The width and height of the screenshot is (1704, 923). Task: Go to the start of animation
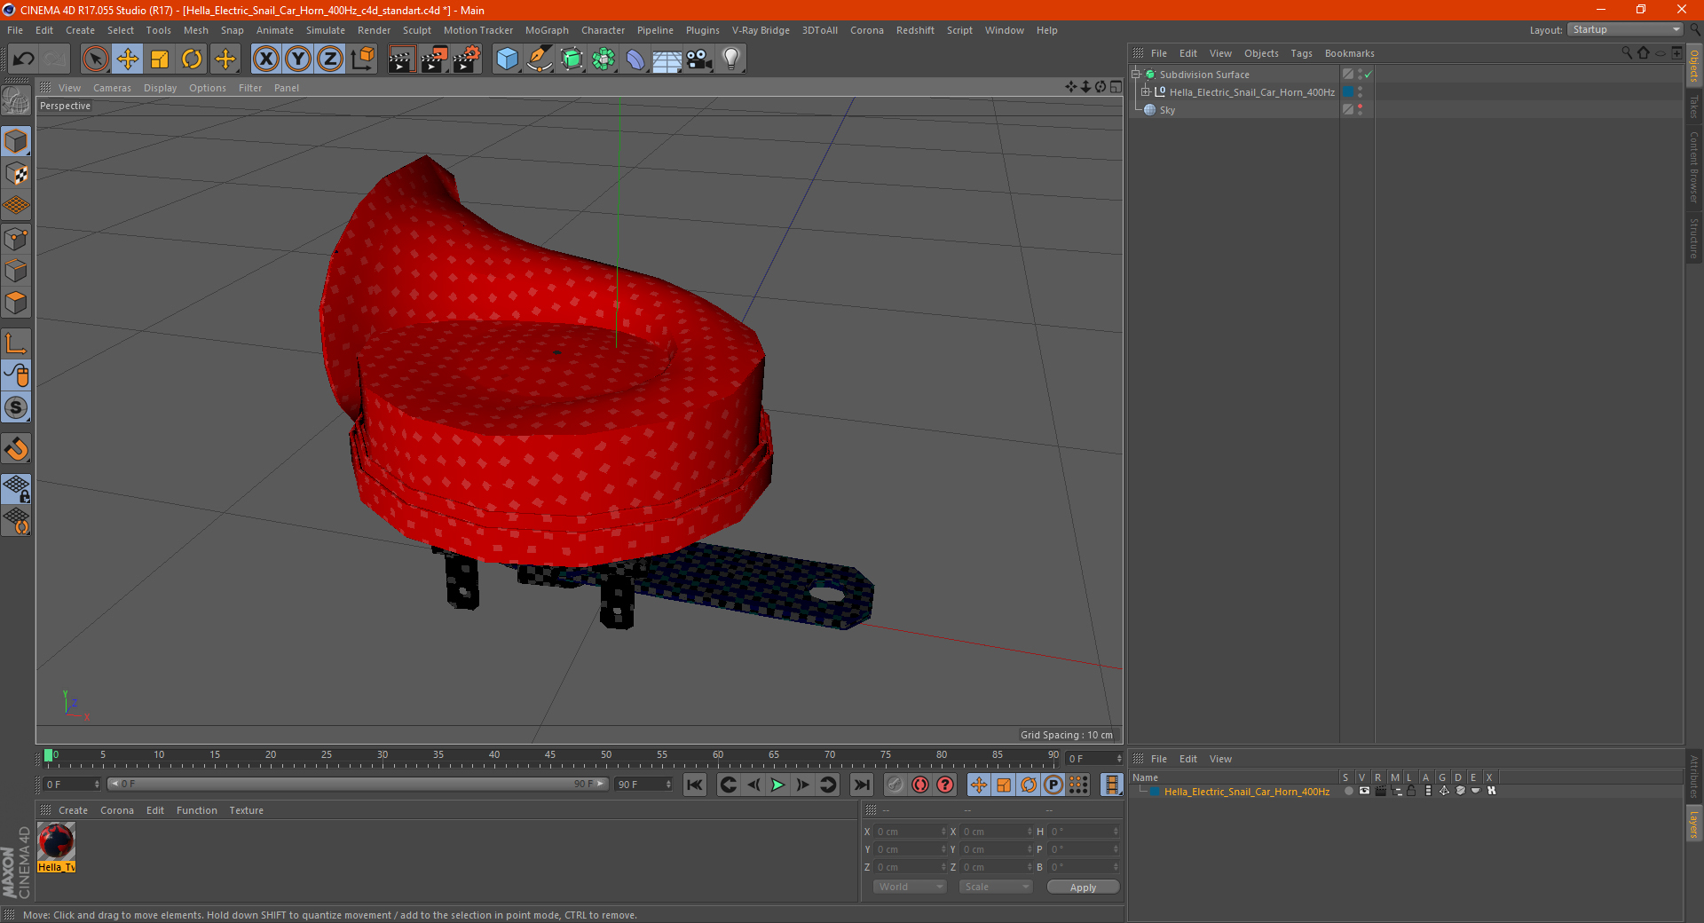coord(695,785)
